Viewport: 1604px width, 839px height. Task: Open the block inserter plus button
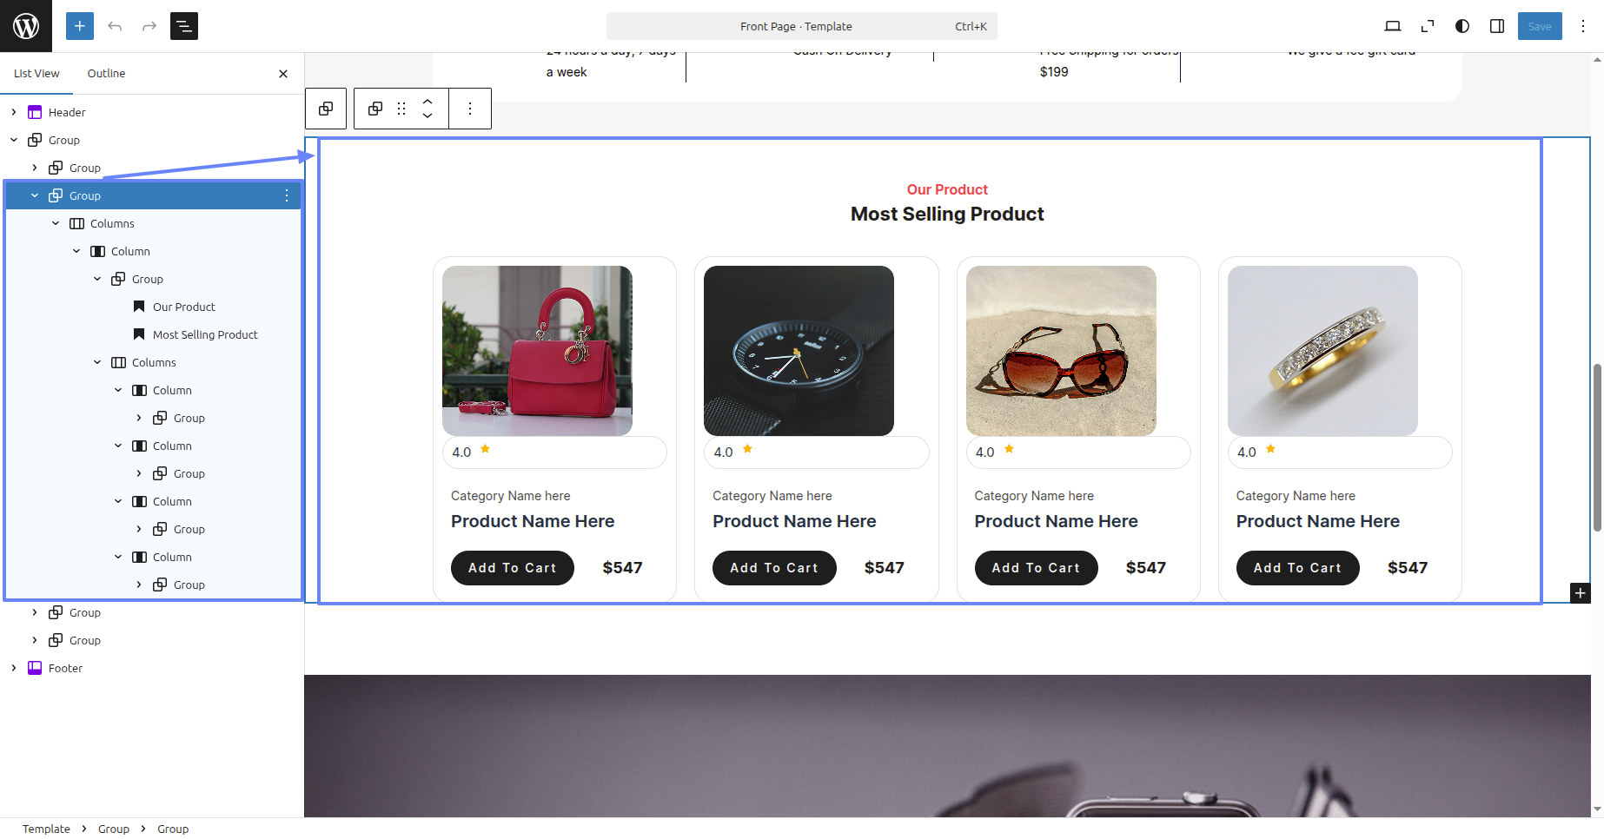[80, 26]
